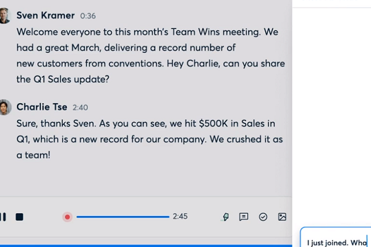Click the Charlie Tse speaker name
Image resolution: width=371 pixels, height=247 pixels.
click(x=42, y=107)
